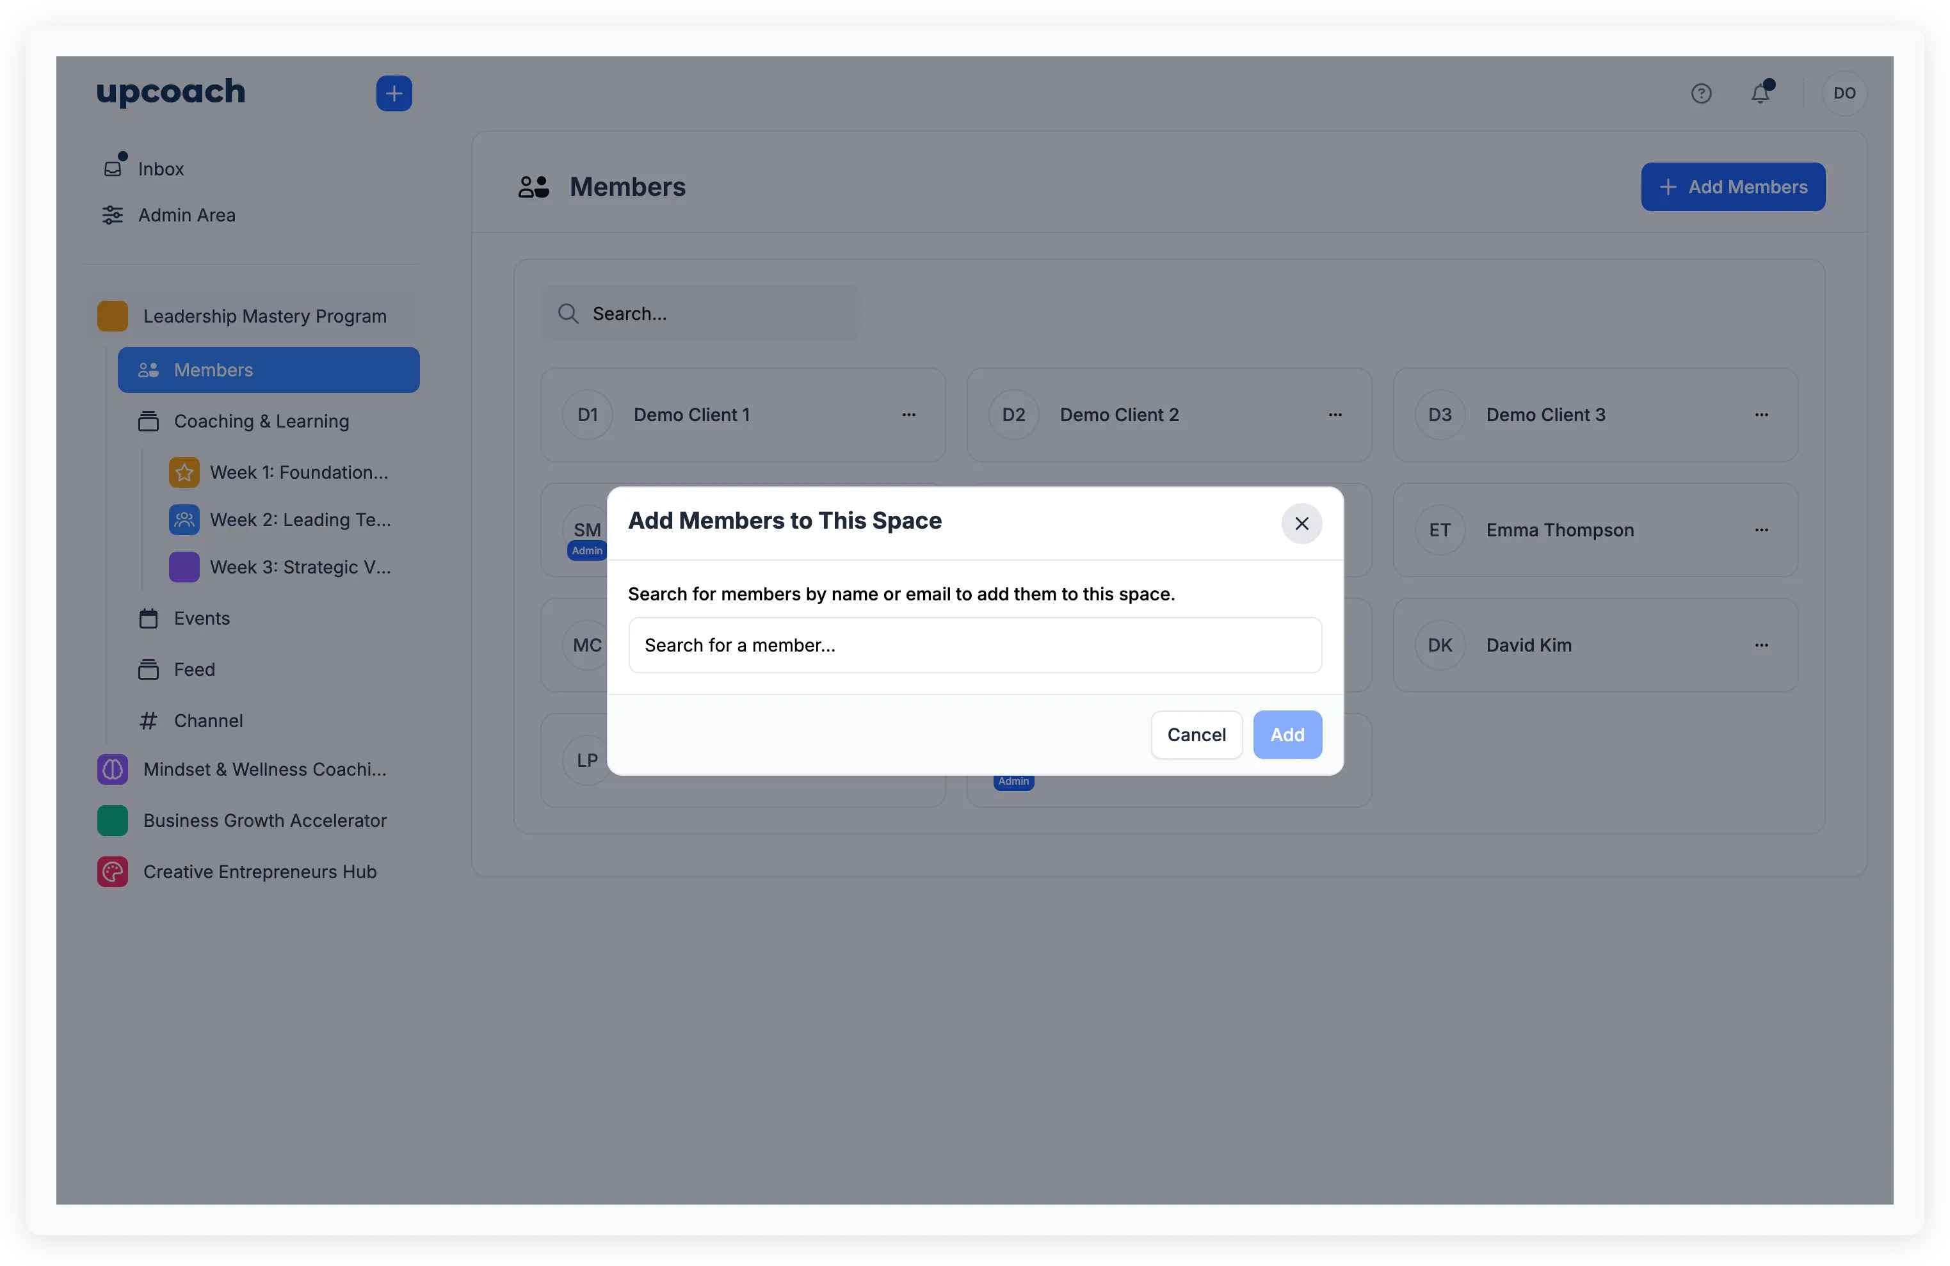
Task: Open the Feed section
Action: tap(195, 669)
